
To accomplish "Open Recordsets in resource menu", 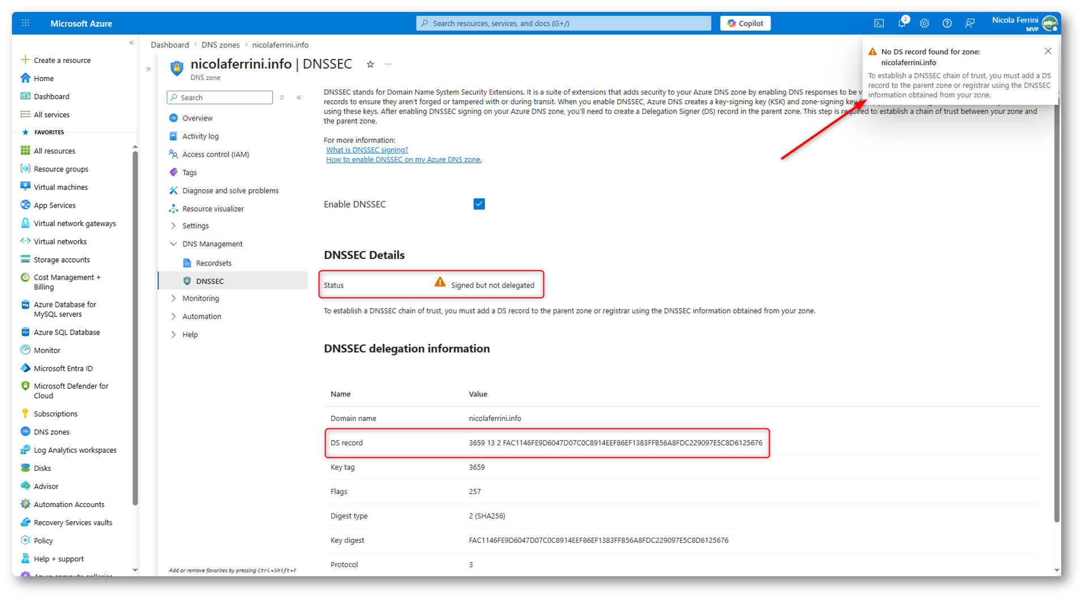I will 213,263.
